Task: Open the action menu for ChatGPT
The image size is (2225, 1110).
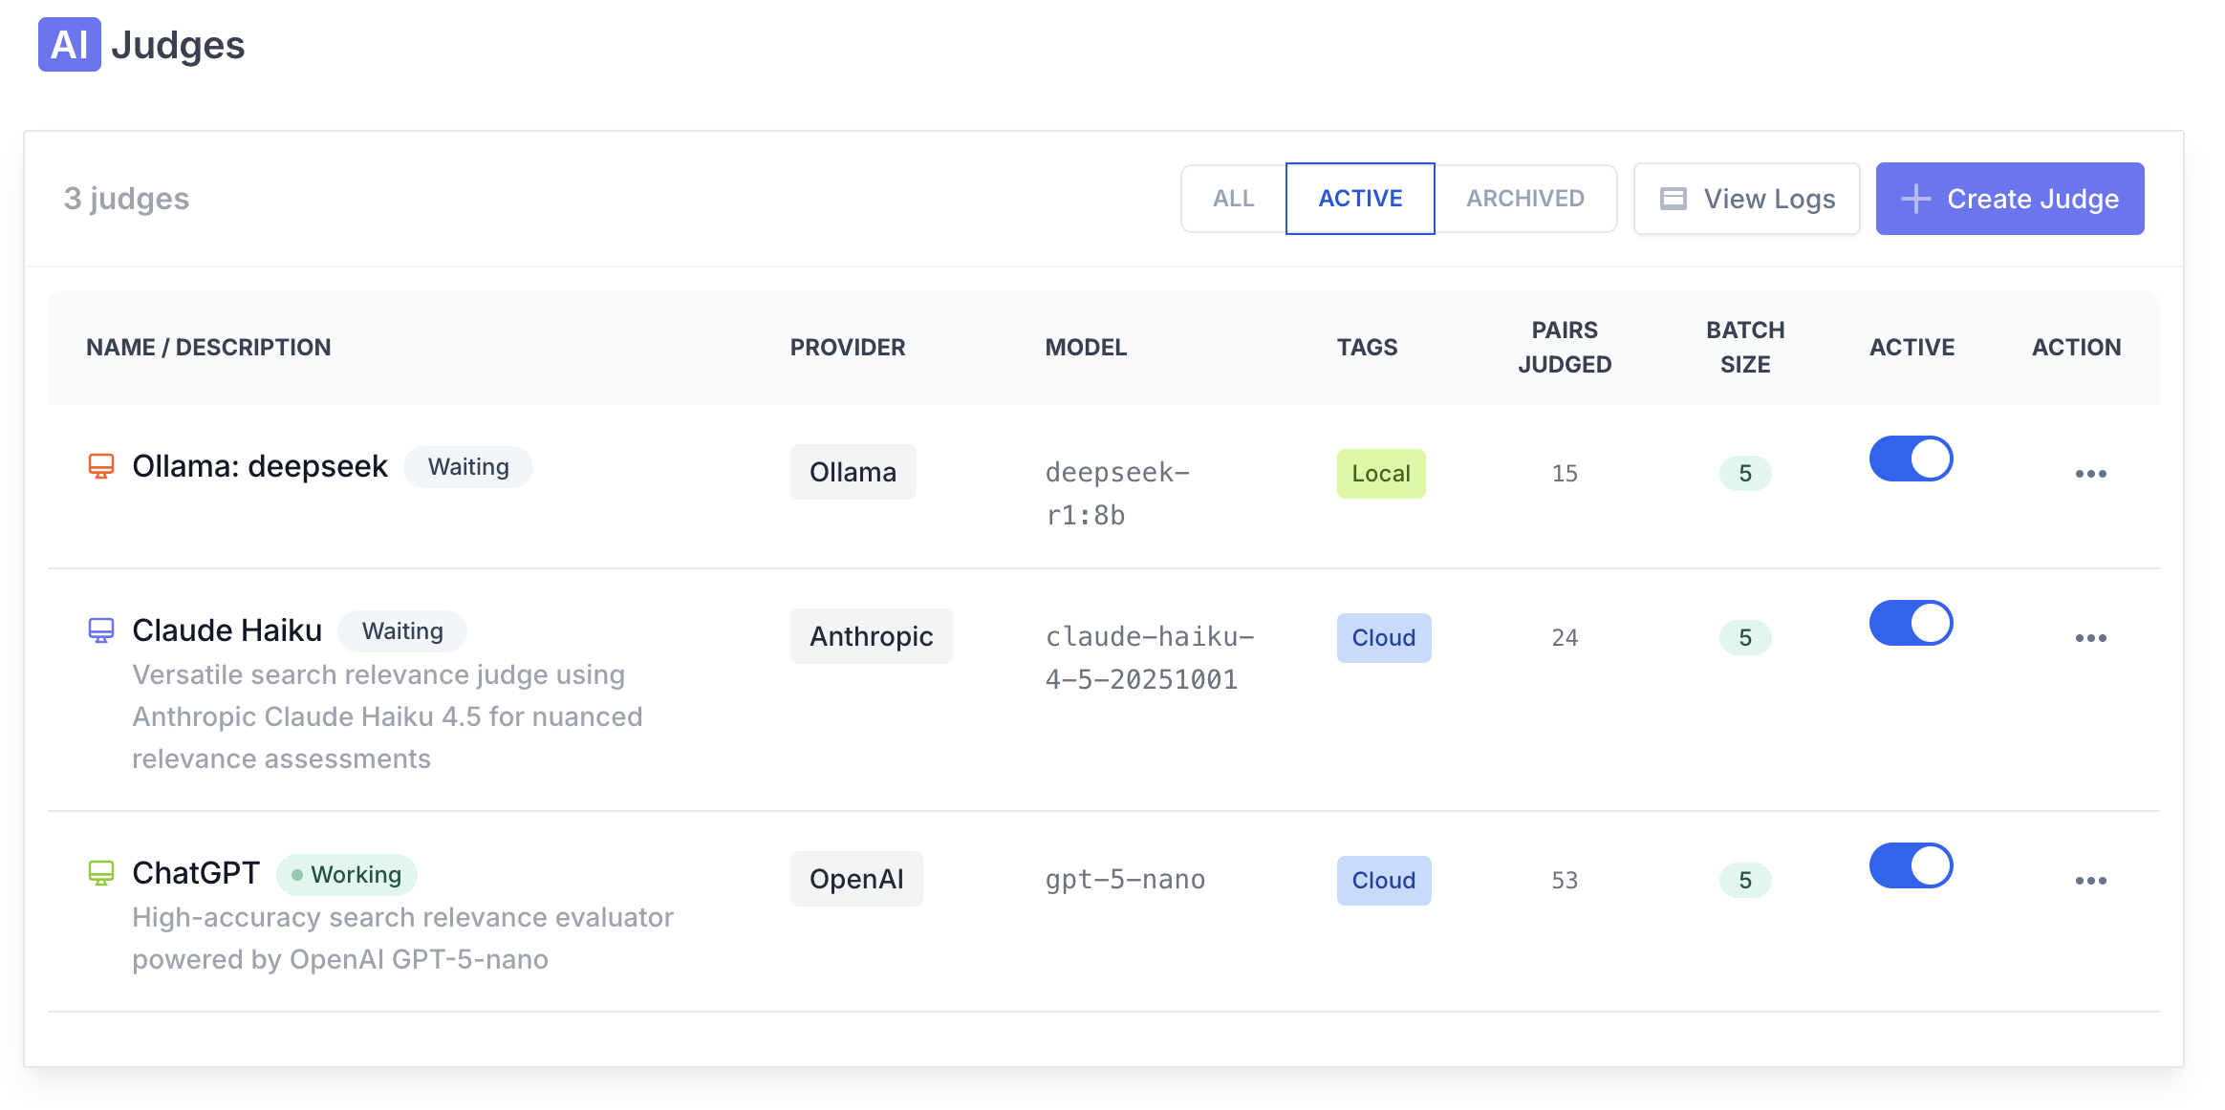Action: click(x=2092, y=880)
